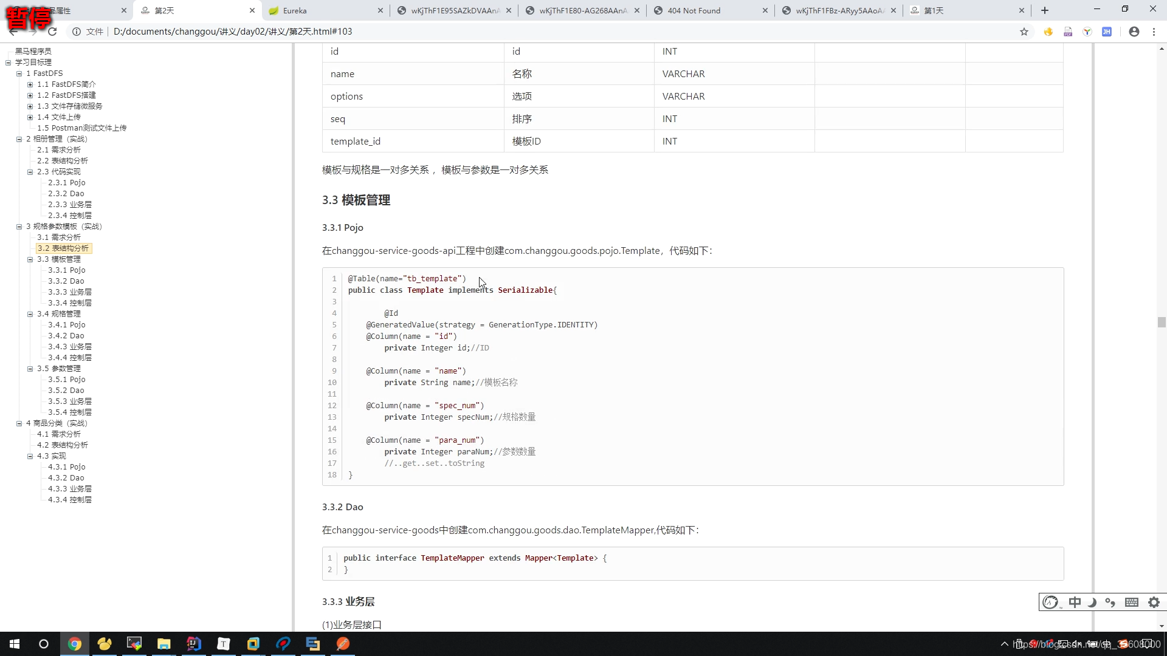Go to 3.5.3 业务层 section

(70, 401)
